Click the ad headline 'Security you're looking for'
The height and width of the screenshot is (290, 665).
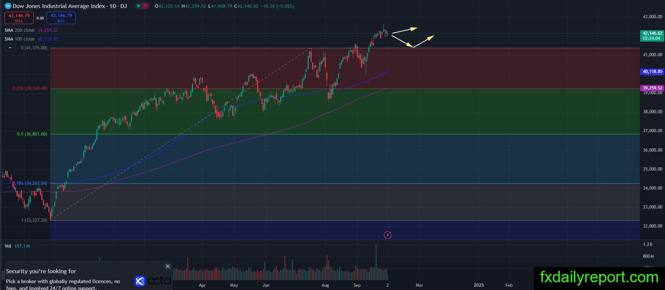[x=41, y=271]
